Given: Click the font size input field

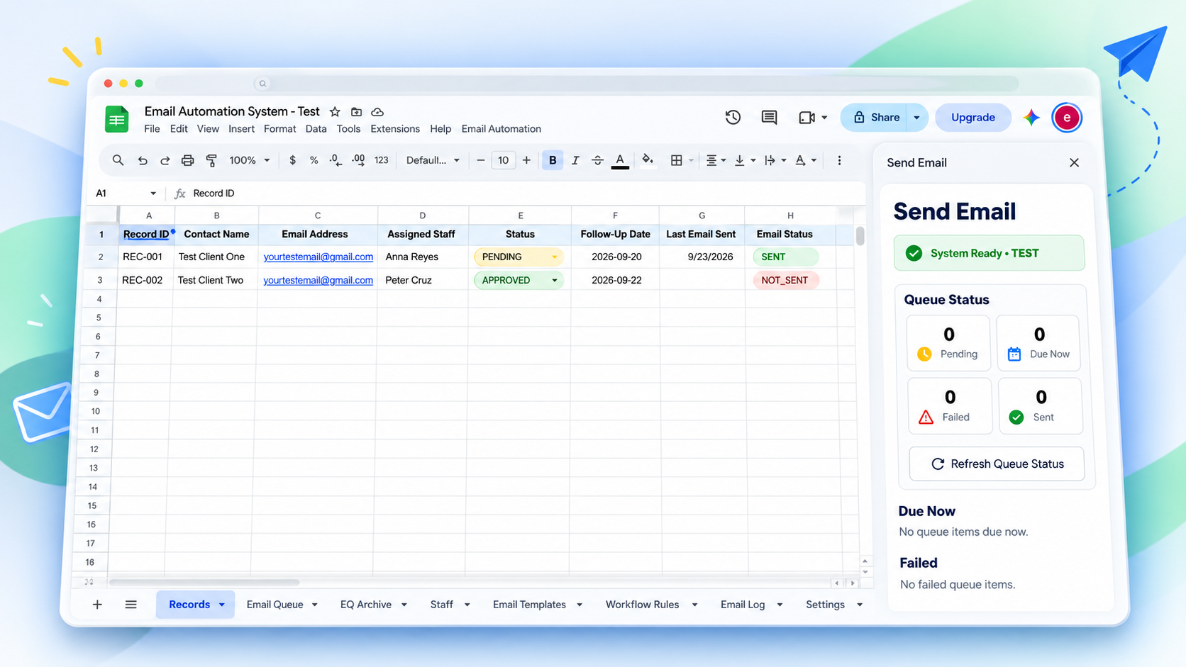Looking at the screenshot, I should coord(503,160).
